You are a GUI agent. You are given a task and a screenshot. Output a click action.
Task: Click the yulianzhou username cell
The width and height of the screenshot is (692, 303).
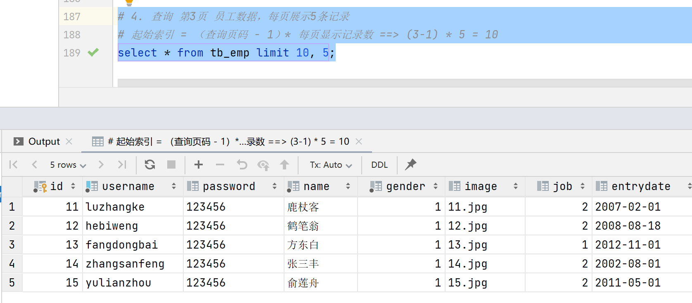(133, 282)
